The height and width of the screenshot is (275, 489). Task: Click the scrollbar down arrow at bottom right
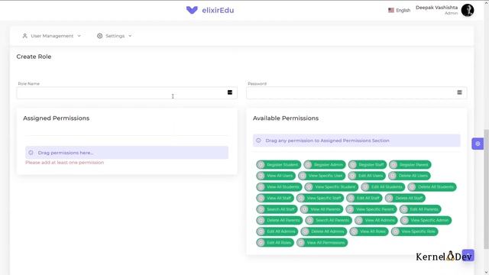(x=486, y=272)
